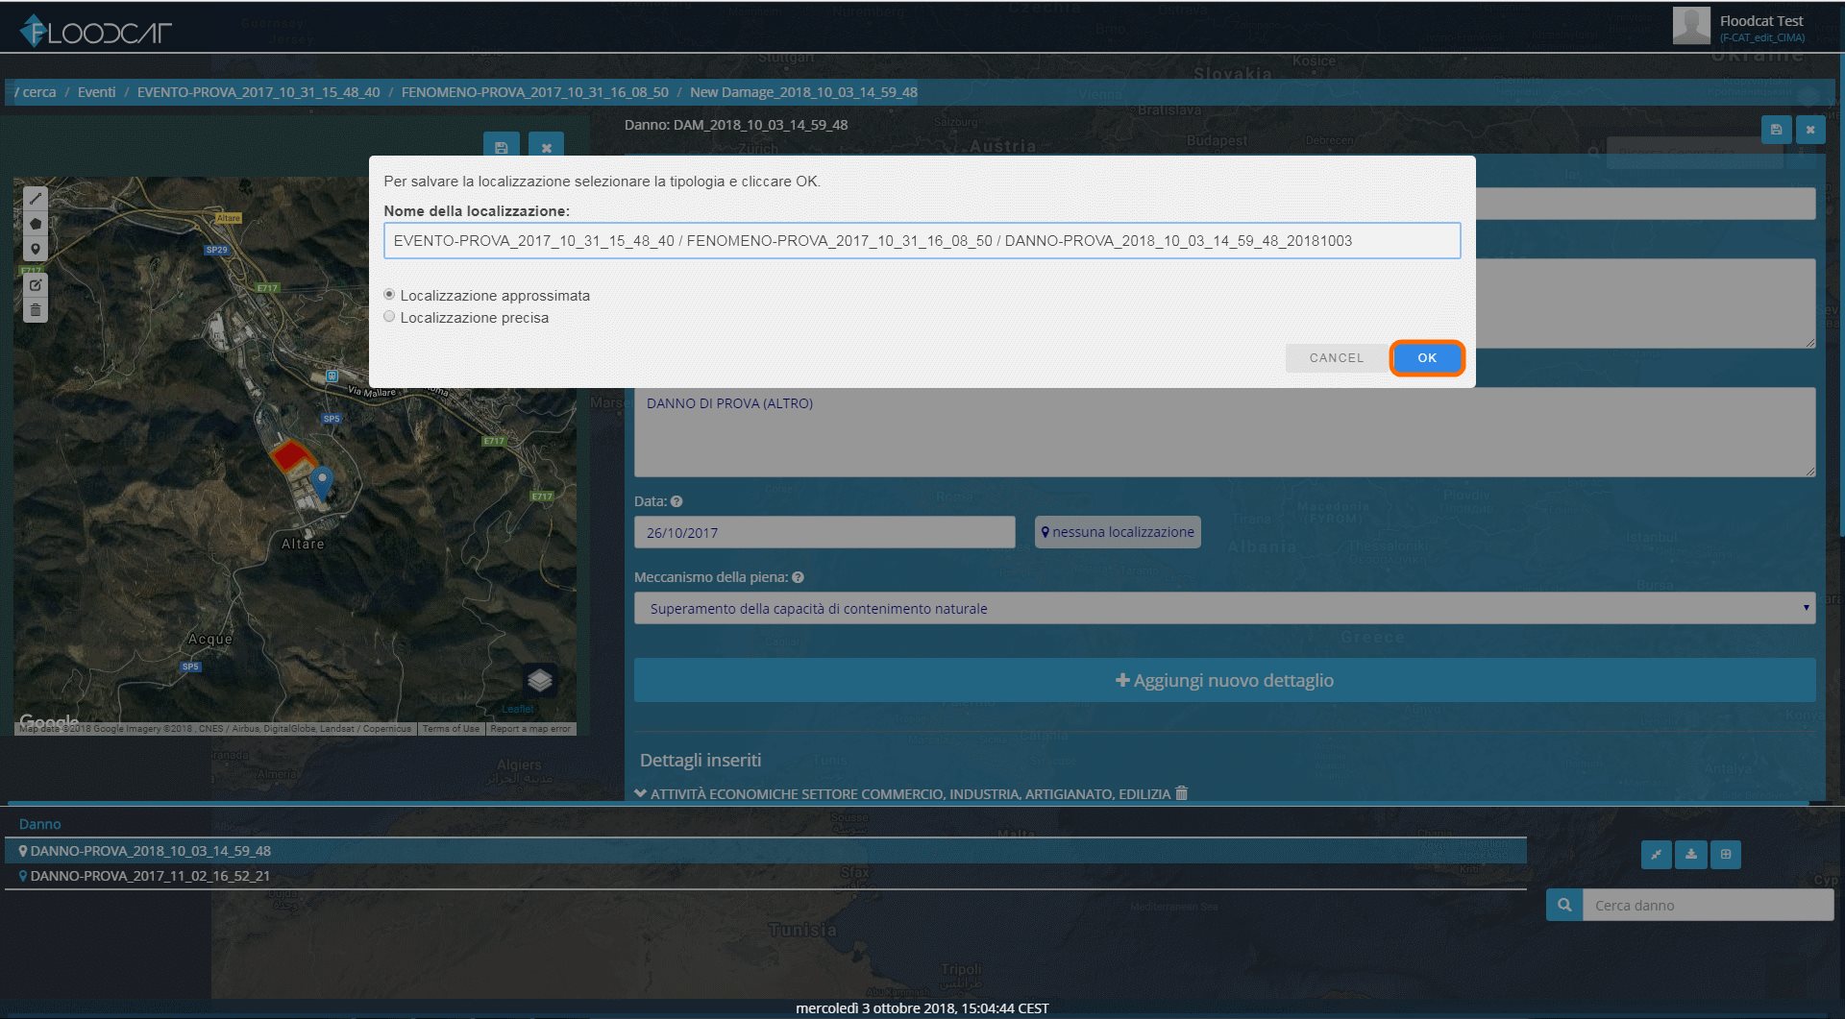Click the Floodcat logo
This screenshot has height=1019, width=1845.
[95, 32]
